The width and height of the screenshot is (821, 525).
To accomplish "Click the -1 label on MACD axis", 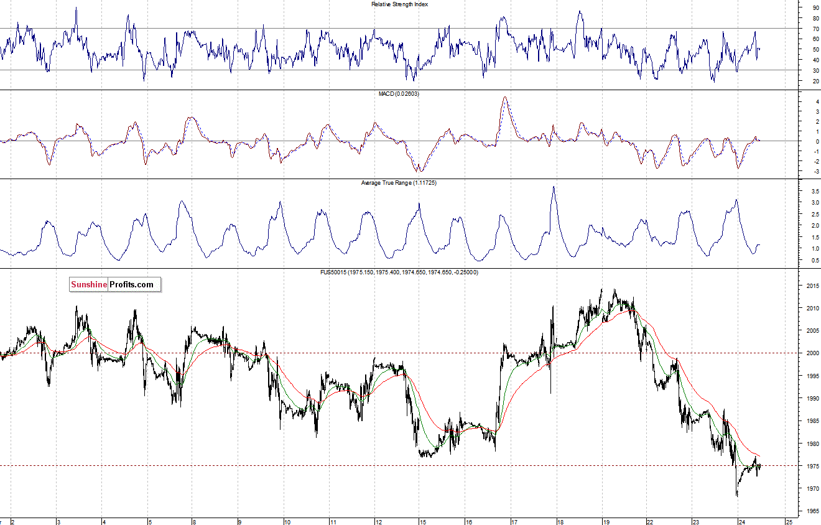I will click(815, 151).
